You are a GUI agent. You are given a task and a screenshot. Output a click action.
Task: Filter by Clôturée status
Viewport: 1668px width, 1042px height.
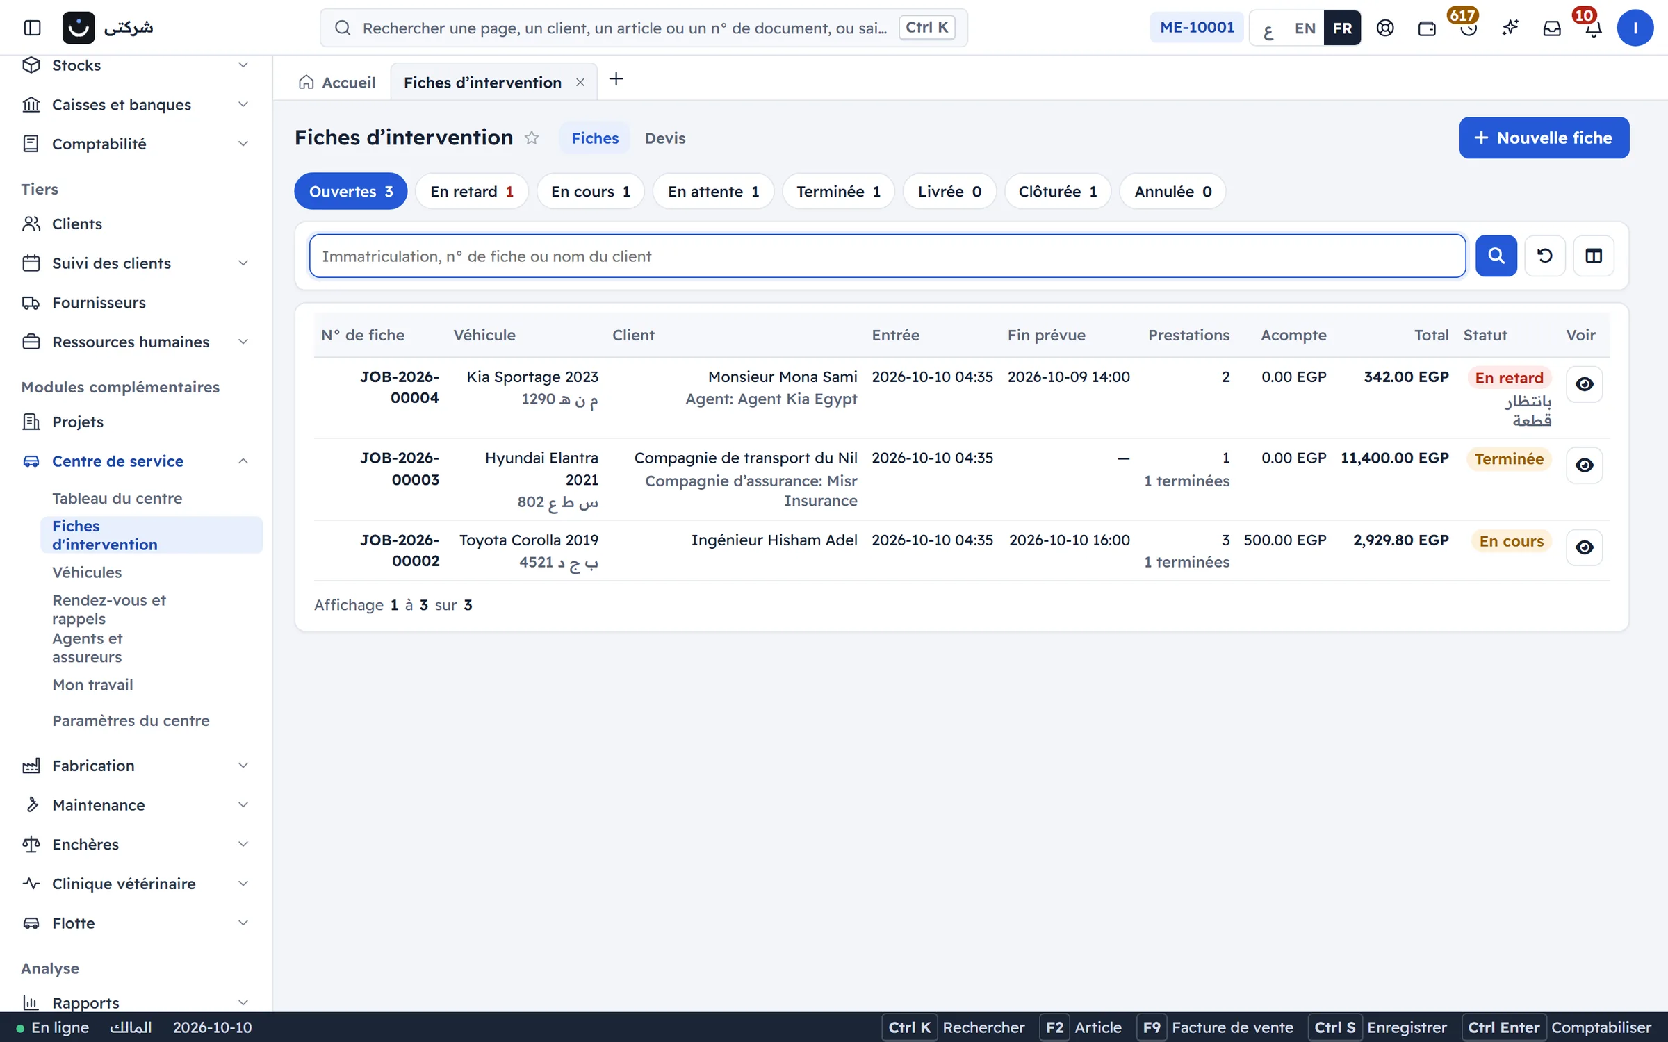coord(1057,191)
